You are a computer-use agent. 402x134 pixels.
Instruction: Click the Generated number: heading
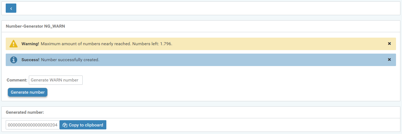click(x=25, y=112)
